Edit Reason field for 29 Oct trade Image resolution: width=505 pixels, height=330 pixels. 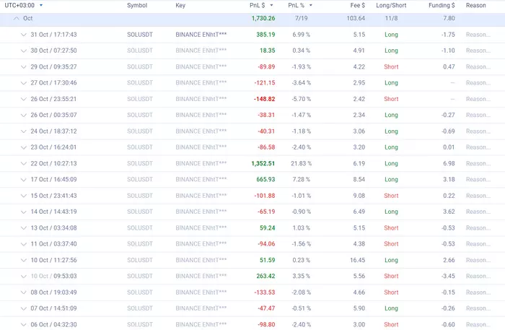click(x=478, y=66)
